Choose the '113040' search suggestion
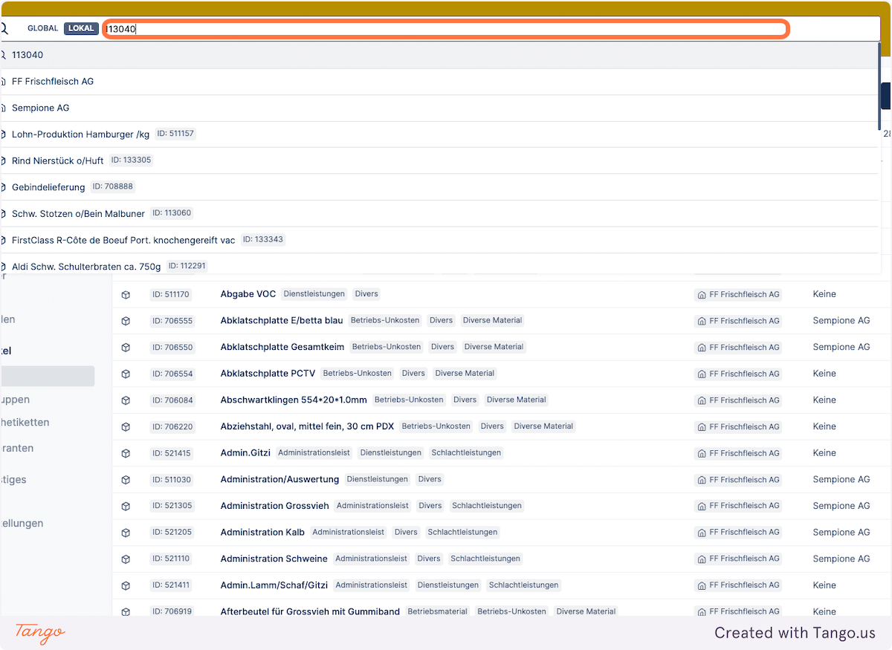The width and height of the screenshot is (892, 650). 439,55
